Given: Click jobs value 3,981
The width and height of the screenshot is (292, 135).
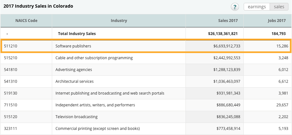Looking at the screenshot, I should pyautogui.click(x=283, y=93).
